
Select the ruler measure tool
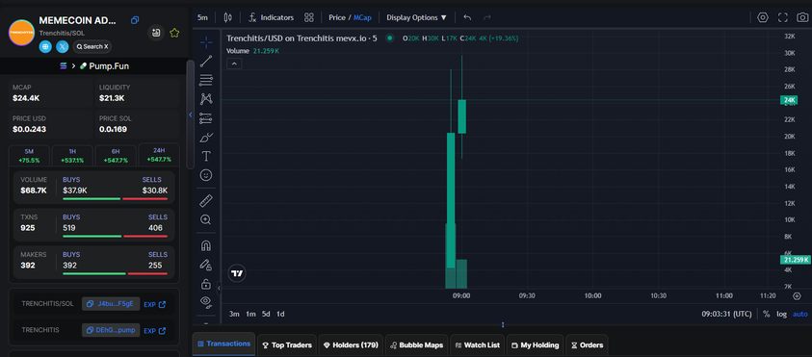pyautogui.click(x=205, y=200)
